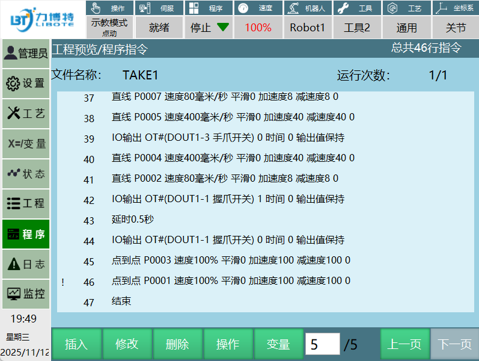Open the 状态 status page

pyautogui.click(x=25, y=174)
